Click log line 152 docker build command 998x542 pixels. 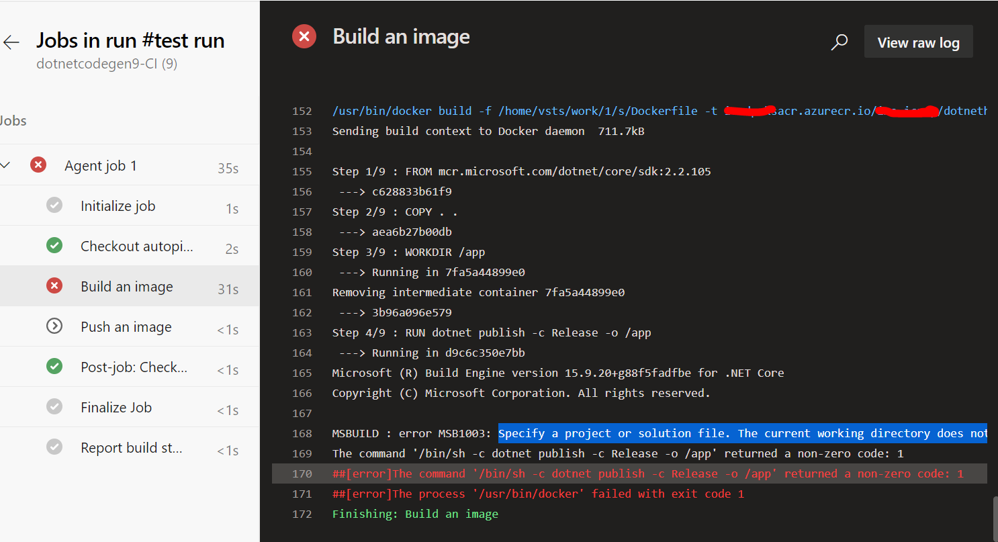[660, 111]
